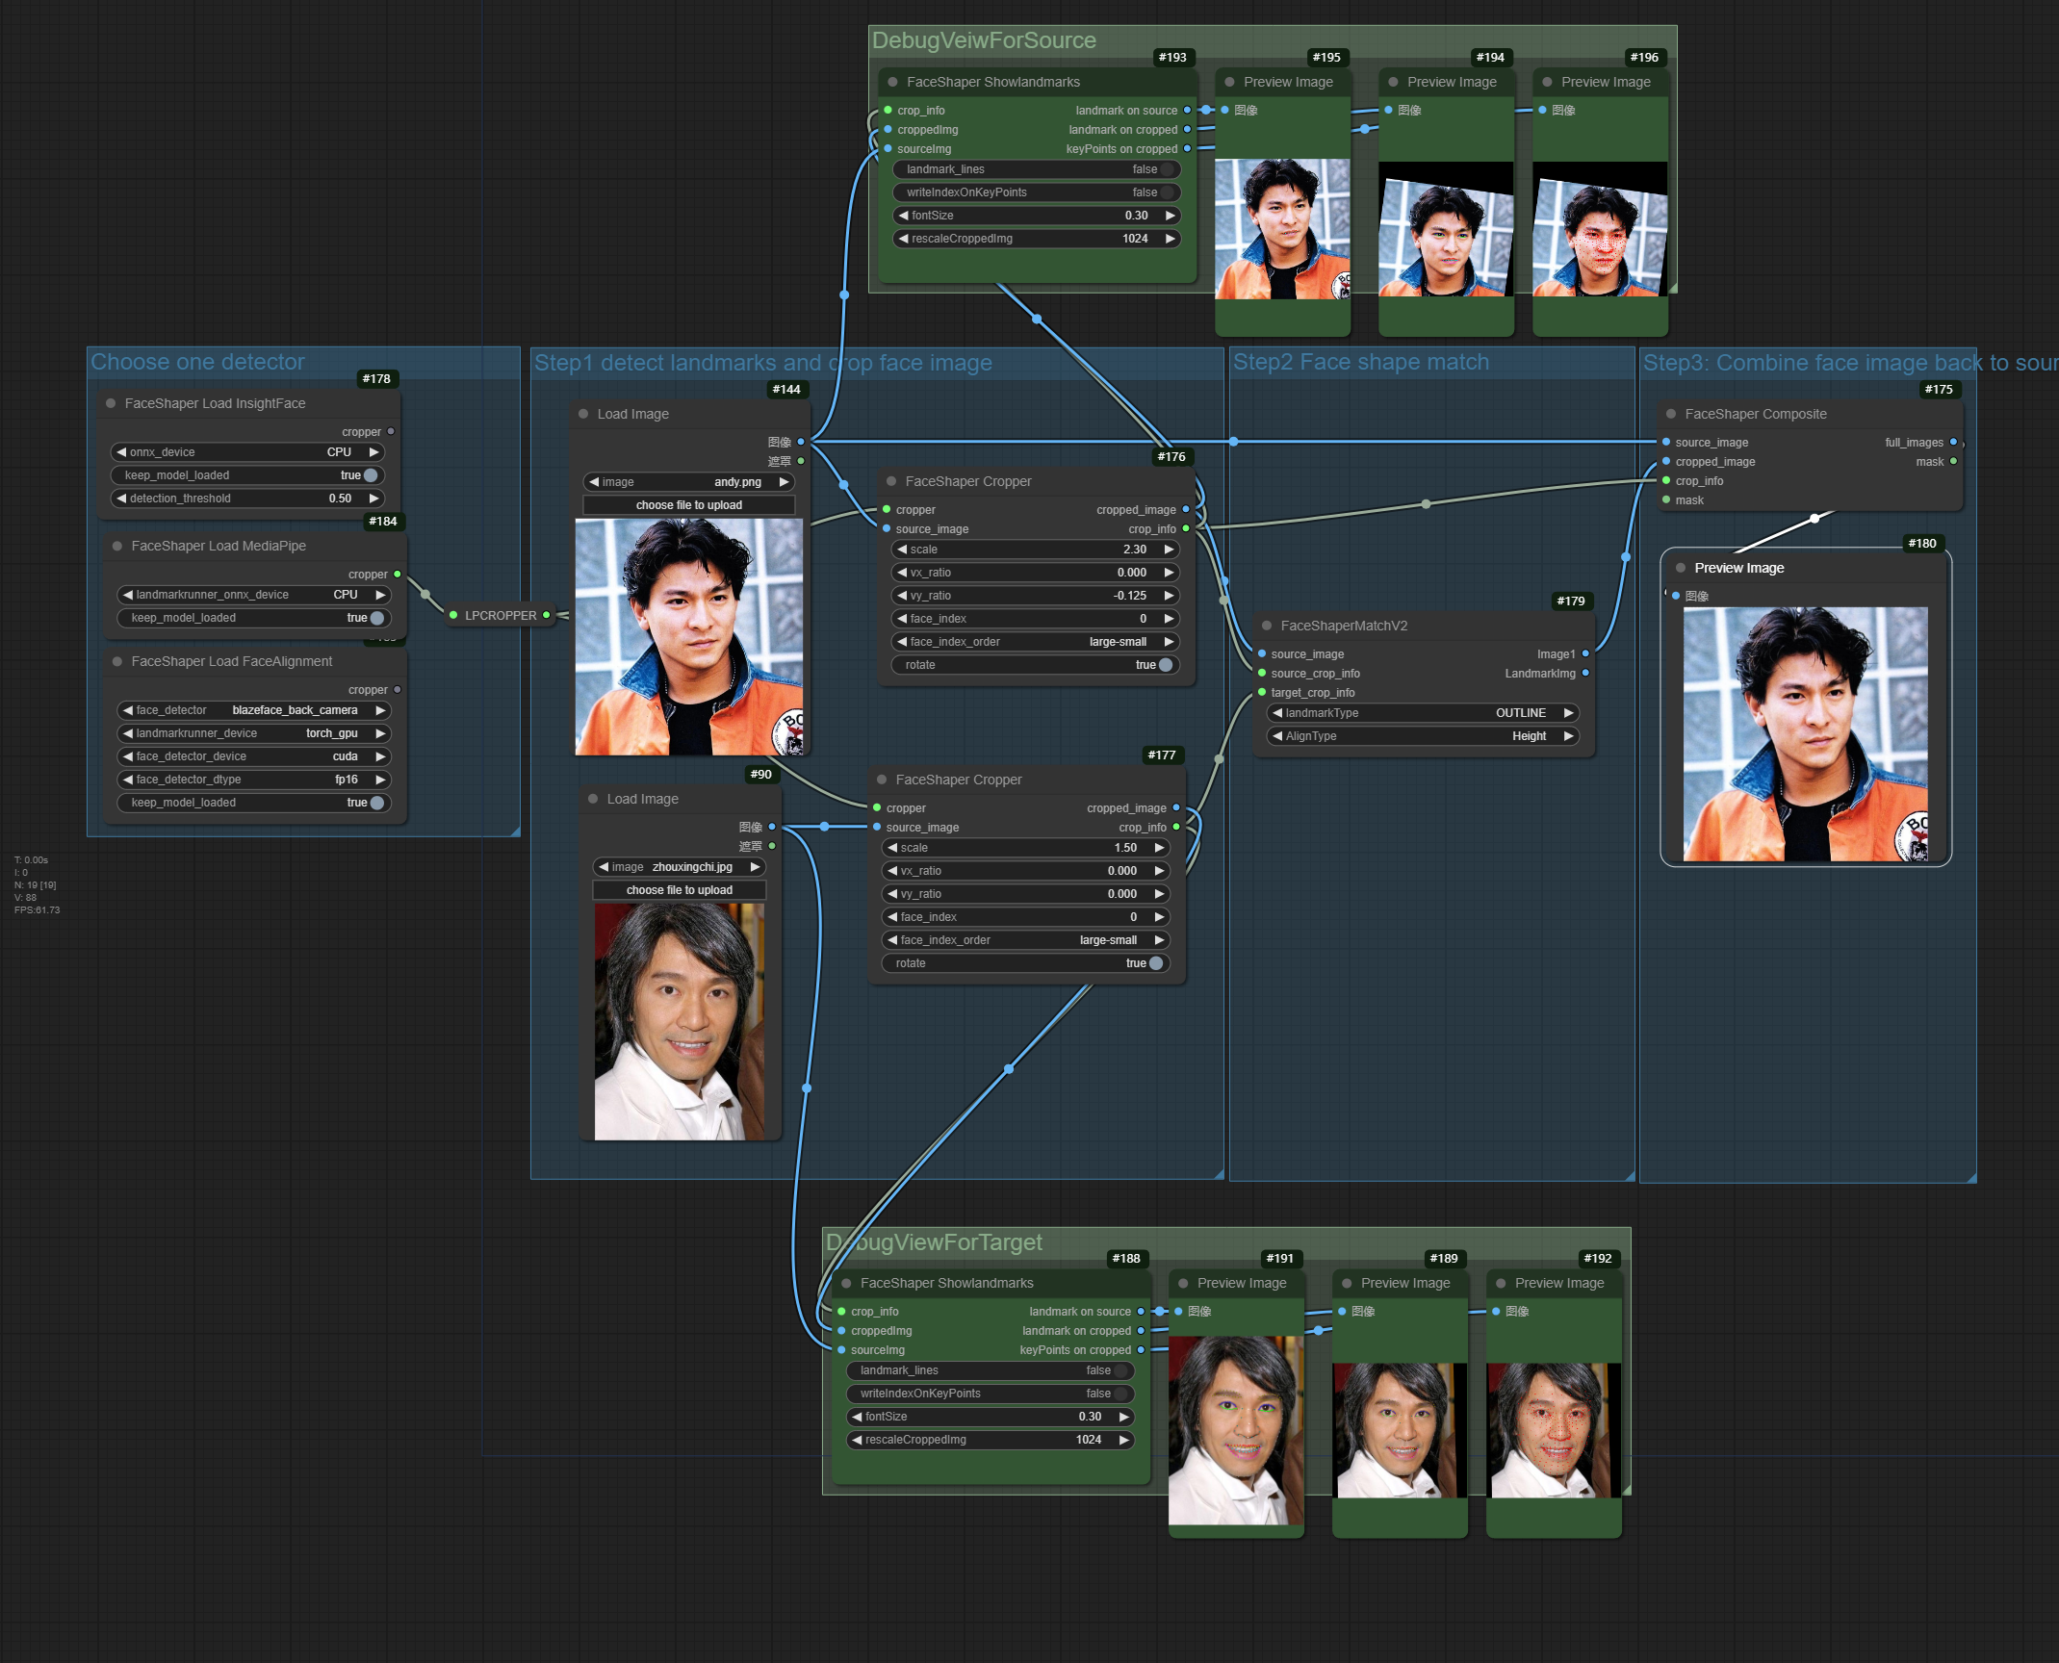
Task: Toggle keep_model_loaded in Load InsightFace node
Action: click(370, 475)
